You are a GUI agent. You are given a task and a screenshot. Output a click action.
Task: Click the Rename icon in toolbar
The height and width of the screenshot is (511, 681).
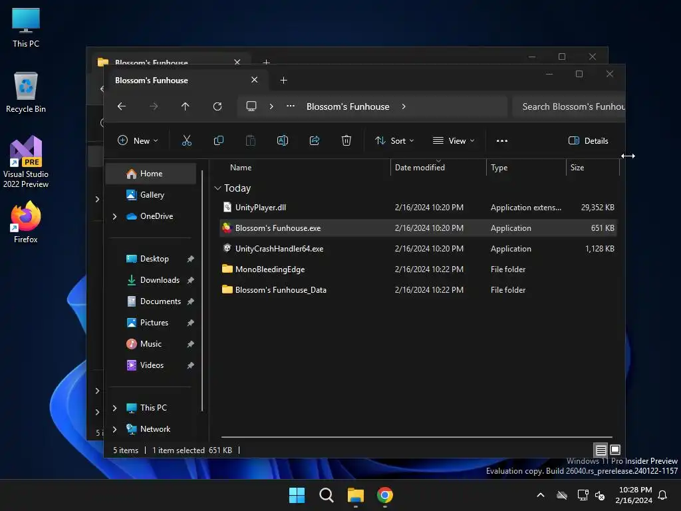click(x=282, y=140)
